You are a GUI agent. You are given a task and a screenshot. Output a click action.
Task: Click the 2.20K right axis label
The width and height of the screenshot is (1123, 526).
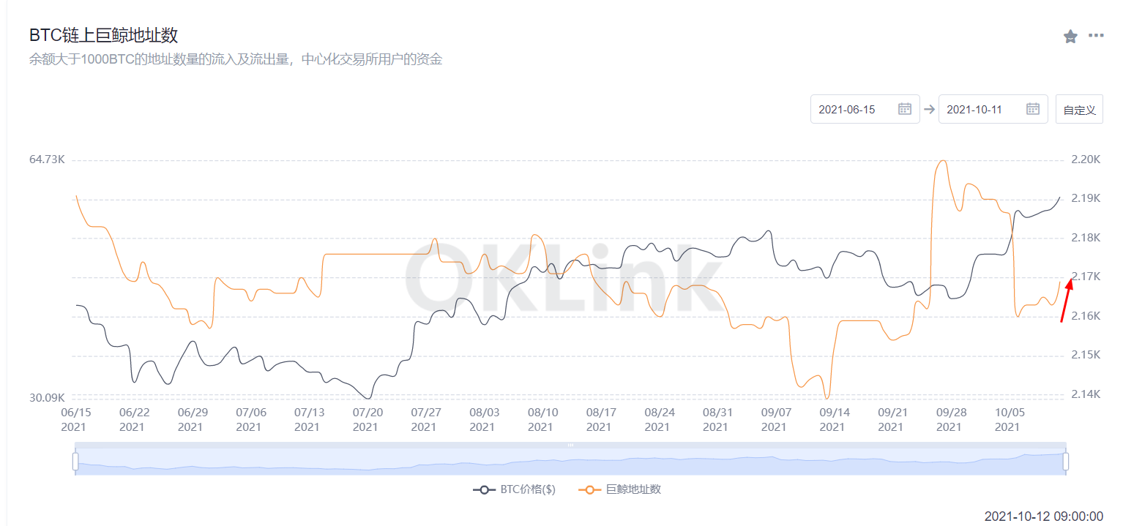tap(1086, 159)
